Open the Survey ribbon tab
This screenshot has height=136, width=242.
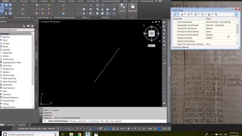coord(81,1)
